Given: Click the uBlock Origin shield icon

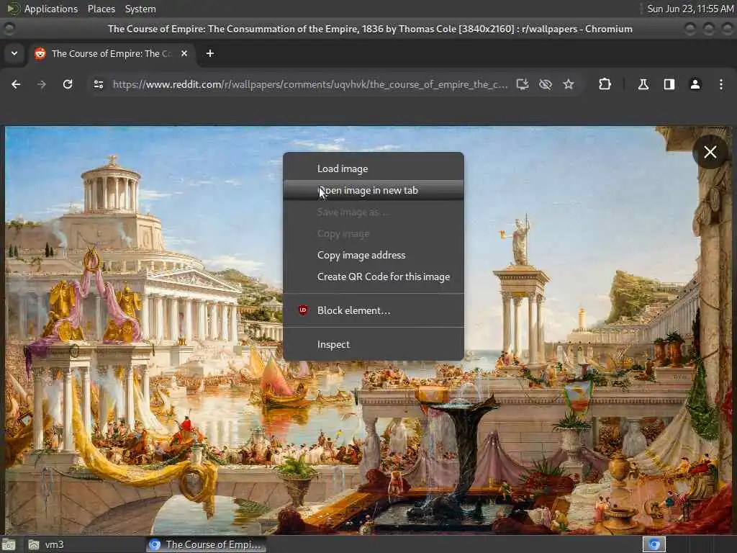Looking at the screenshot, I should tap(303, 310).
